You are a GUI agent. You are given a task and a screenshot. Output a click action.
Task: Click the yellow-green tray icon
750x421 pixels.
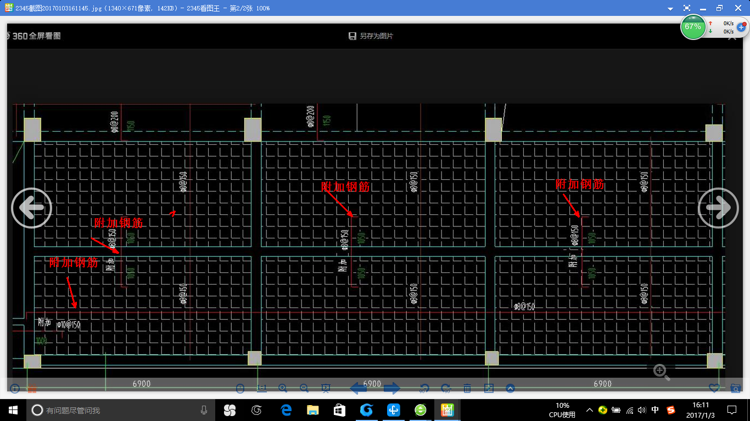603,410
